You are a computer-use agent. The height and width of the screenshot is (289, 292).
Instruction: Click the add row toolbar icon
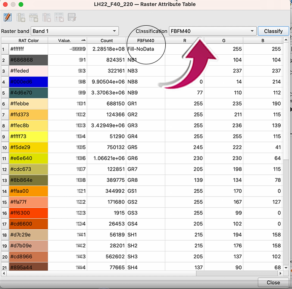(x=34, y=17)
